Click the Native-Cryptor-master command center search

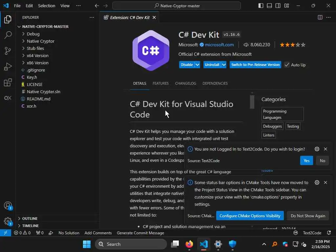point(176,6)
